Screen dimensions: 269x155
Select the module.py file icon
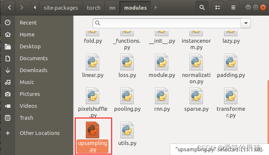162,62
